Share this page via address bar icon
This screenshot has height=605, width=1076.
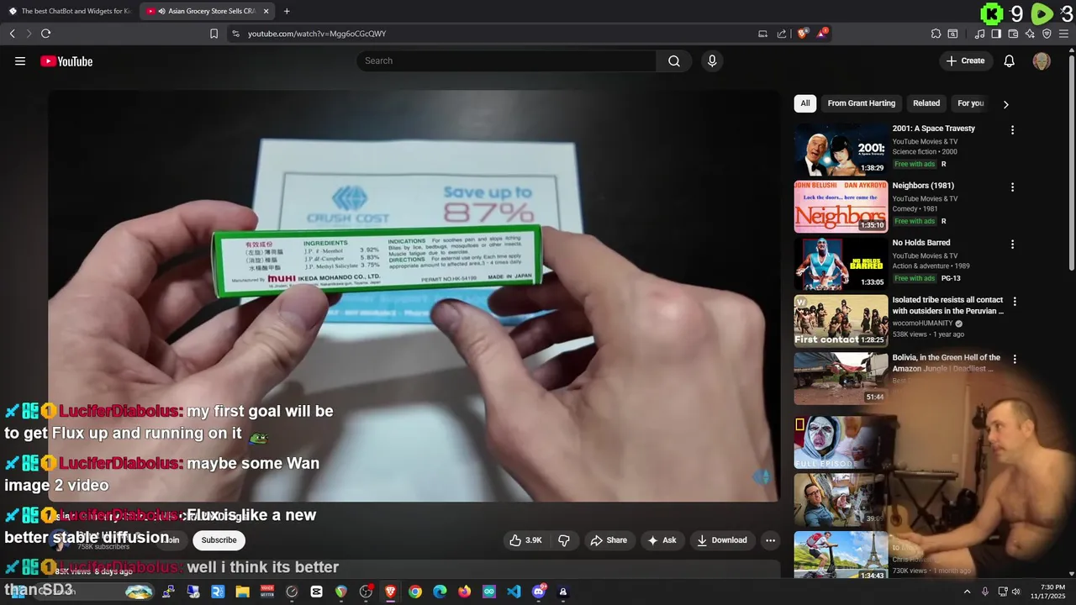(782, 34)
